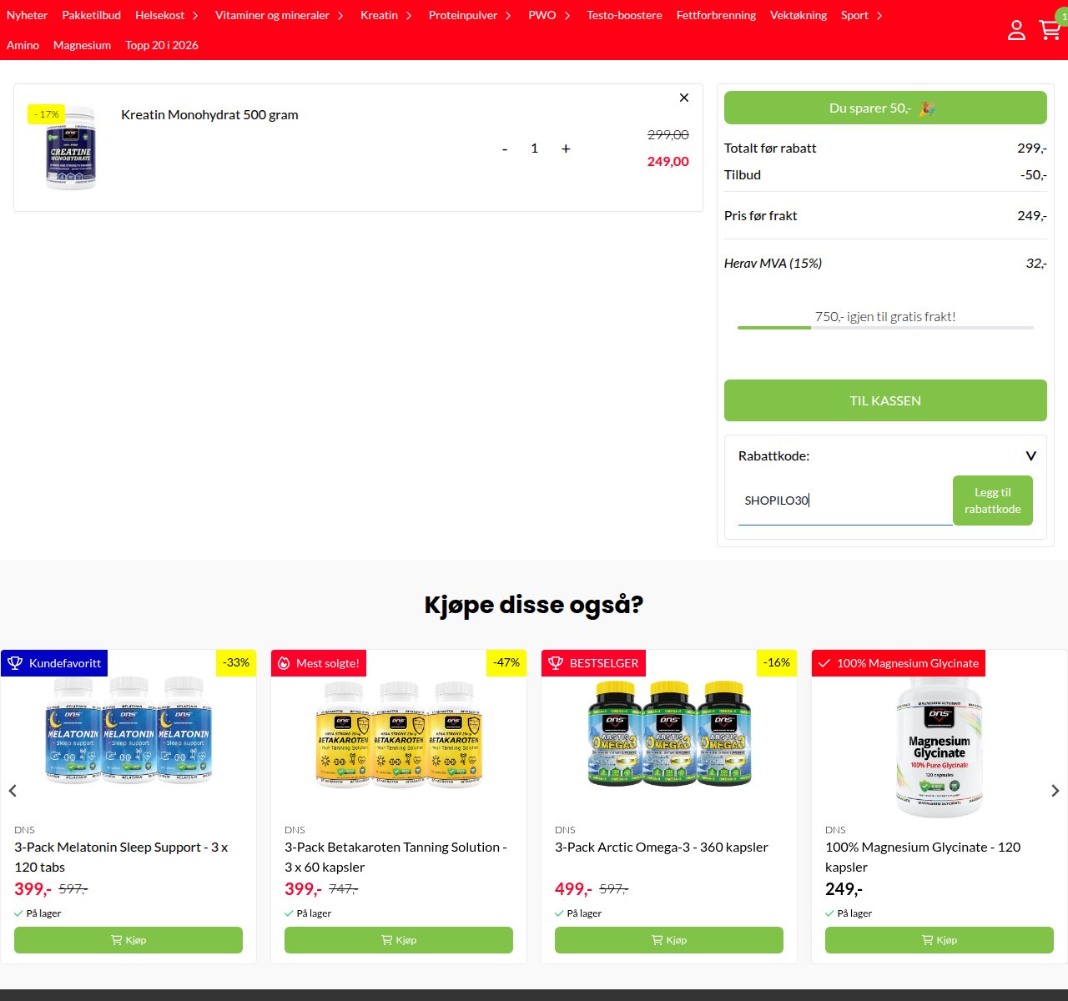Click the Herav MVA (15%) line
Screen dimensions: 1068x1001
(x=885, y=263)
